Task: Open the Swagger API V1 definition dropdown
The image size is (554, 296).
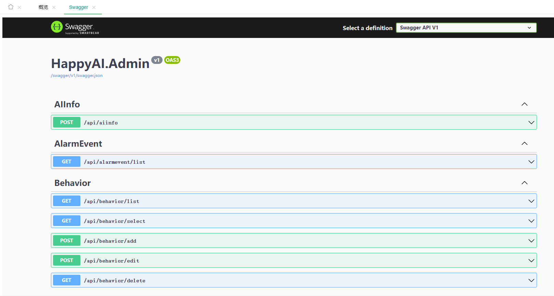Action: (x=466, y=28)
